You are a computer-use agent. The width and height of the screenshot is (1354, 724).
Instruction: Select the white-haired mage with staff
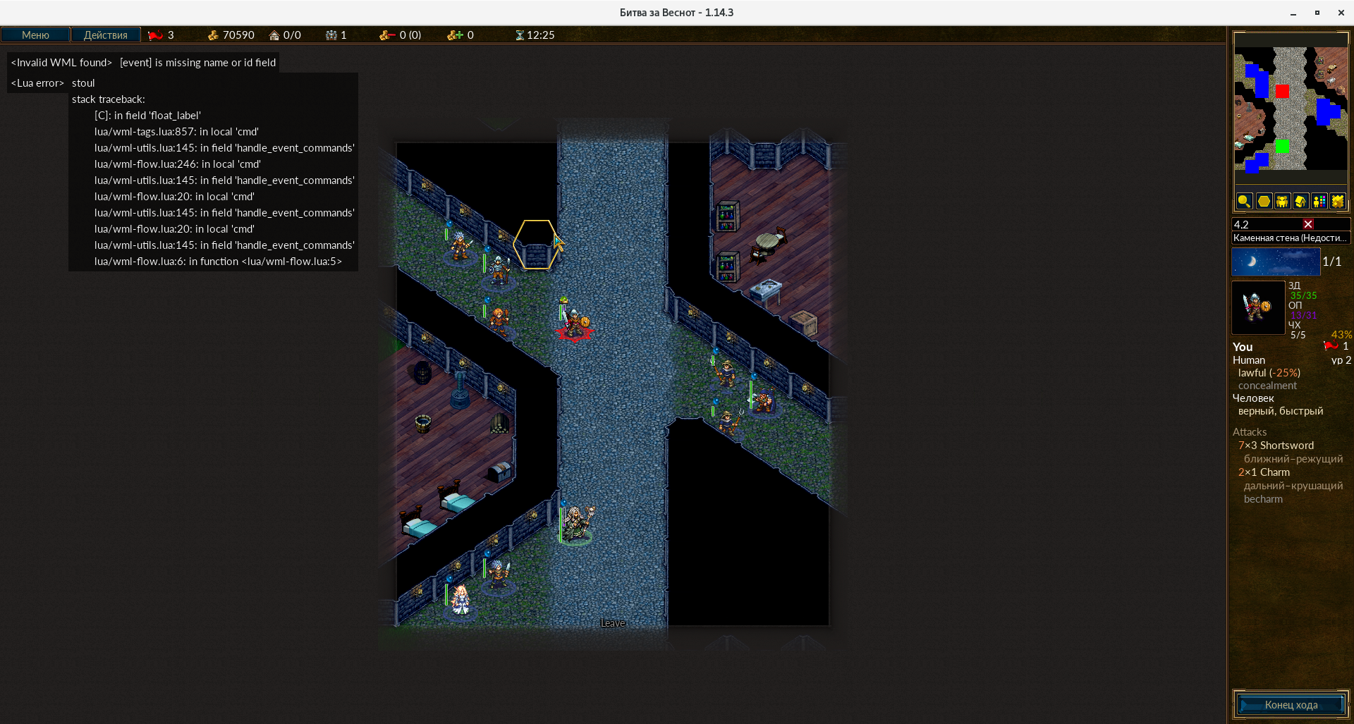577,522
